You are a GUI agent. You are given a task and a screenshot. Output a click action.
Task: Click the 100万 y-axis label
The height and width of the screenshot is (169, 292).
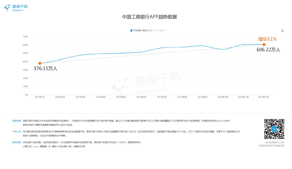coord(25,87)
